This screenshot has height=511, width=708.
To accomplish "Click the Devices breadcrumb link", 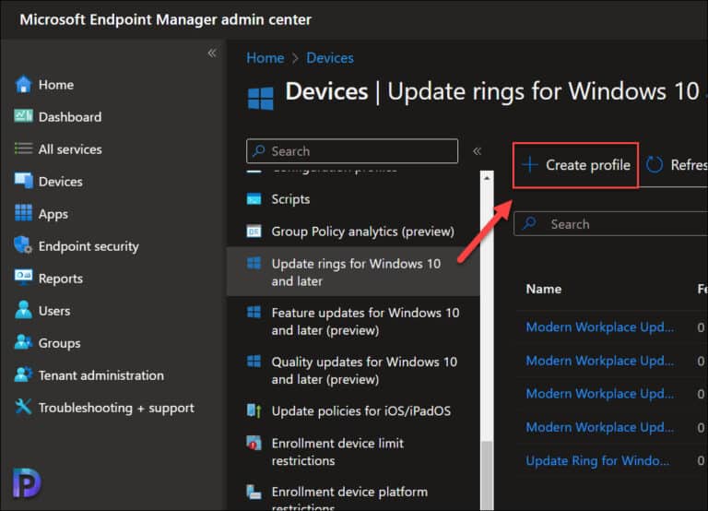I will point(330,58).
